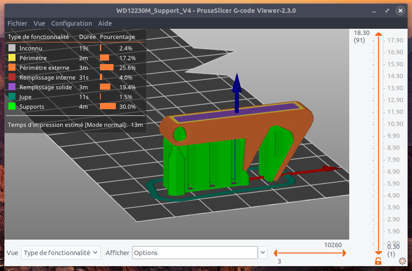Image resolution: width=412 pixels, height=271 pixels.
Task: Click the green Supports color swatch
Action: point(12,107)
